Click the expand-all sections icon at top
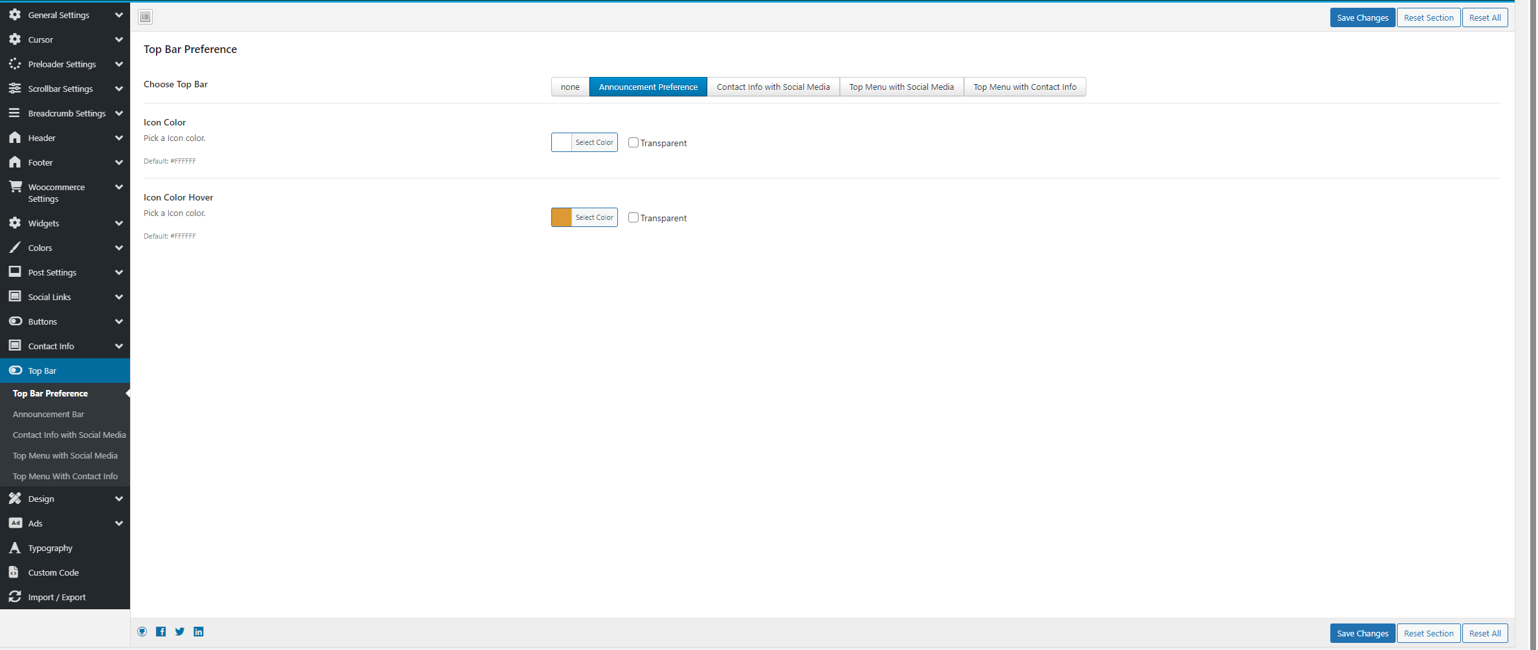 pyautogui.click(x=146, y=17)
